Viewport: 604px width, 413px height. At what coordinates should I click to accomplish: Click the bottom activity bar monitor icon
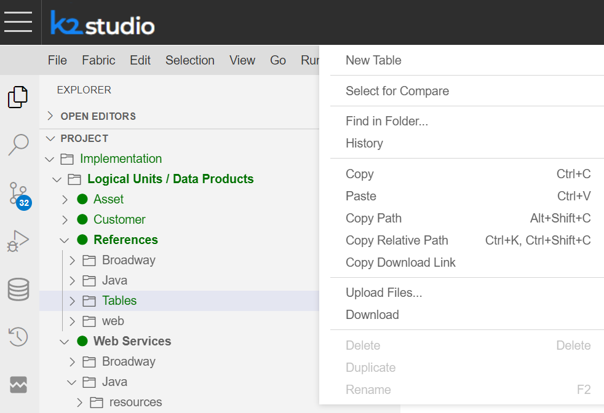[x=18, y=385]
